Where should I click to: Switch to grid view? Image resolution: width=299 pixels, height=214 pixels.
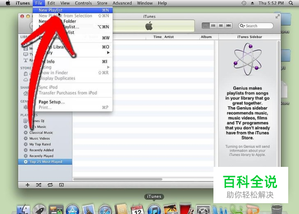[x=221, y=26]
